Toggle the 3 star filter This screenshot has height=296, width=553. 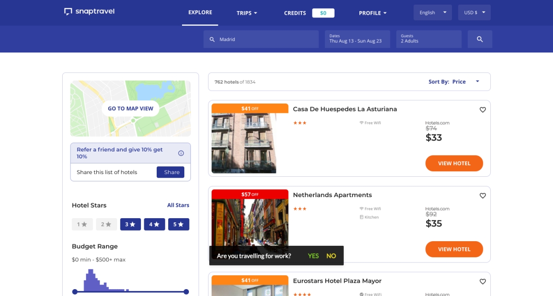pyautogui.click(x=130, y=224)
